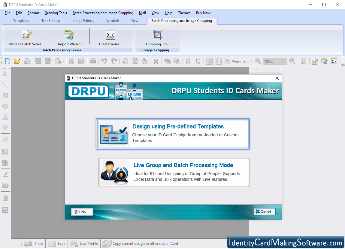Select the Rectangle shape tool
Screen dimensions: 345x249
coord(5,96)
